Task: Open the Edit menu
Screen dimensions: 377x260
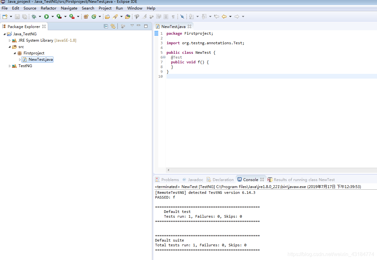Action: tap(16, 8)
